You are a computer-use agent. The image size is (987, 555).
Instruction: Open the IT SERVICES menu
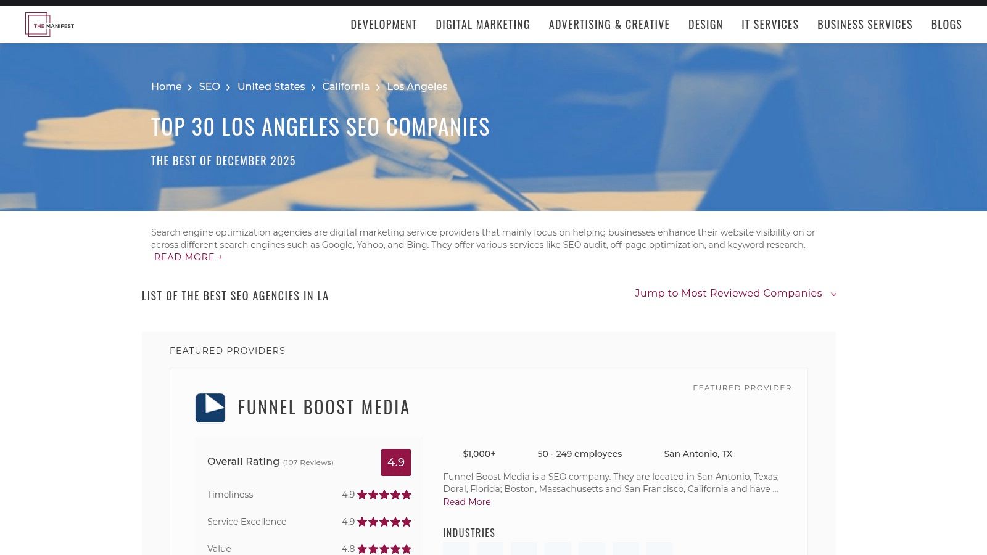(x=770, y=24)
